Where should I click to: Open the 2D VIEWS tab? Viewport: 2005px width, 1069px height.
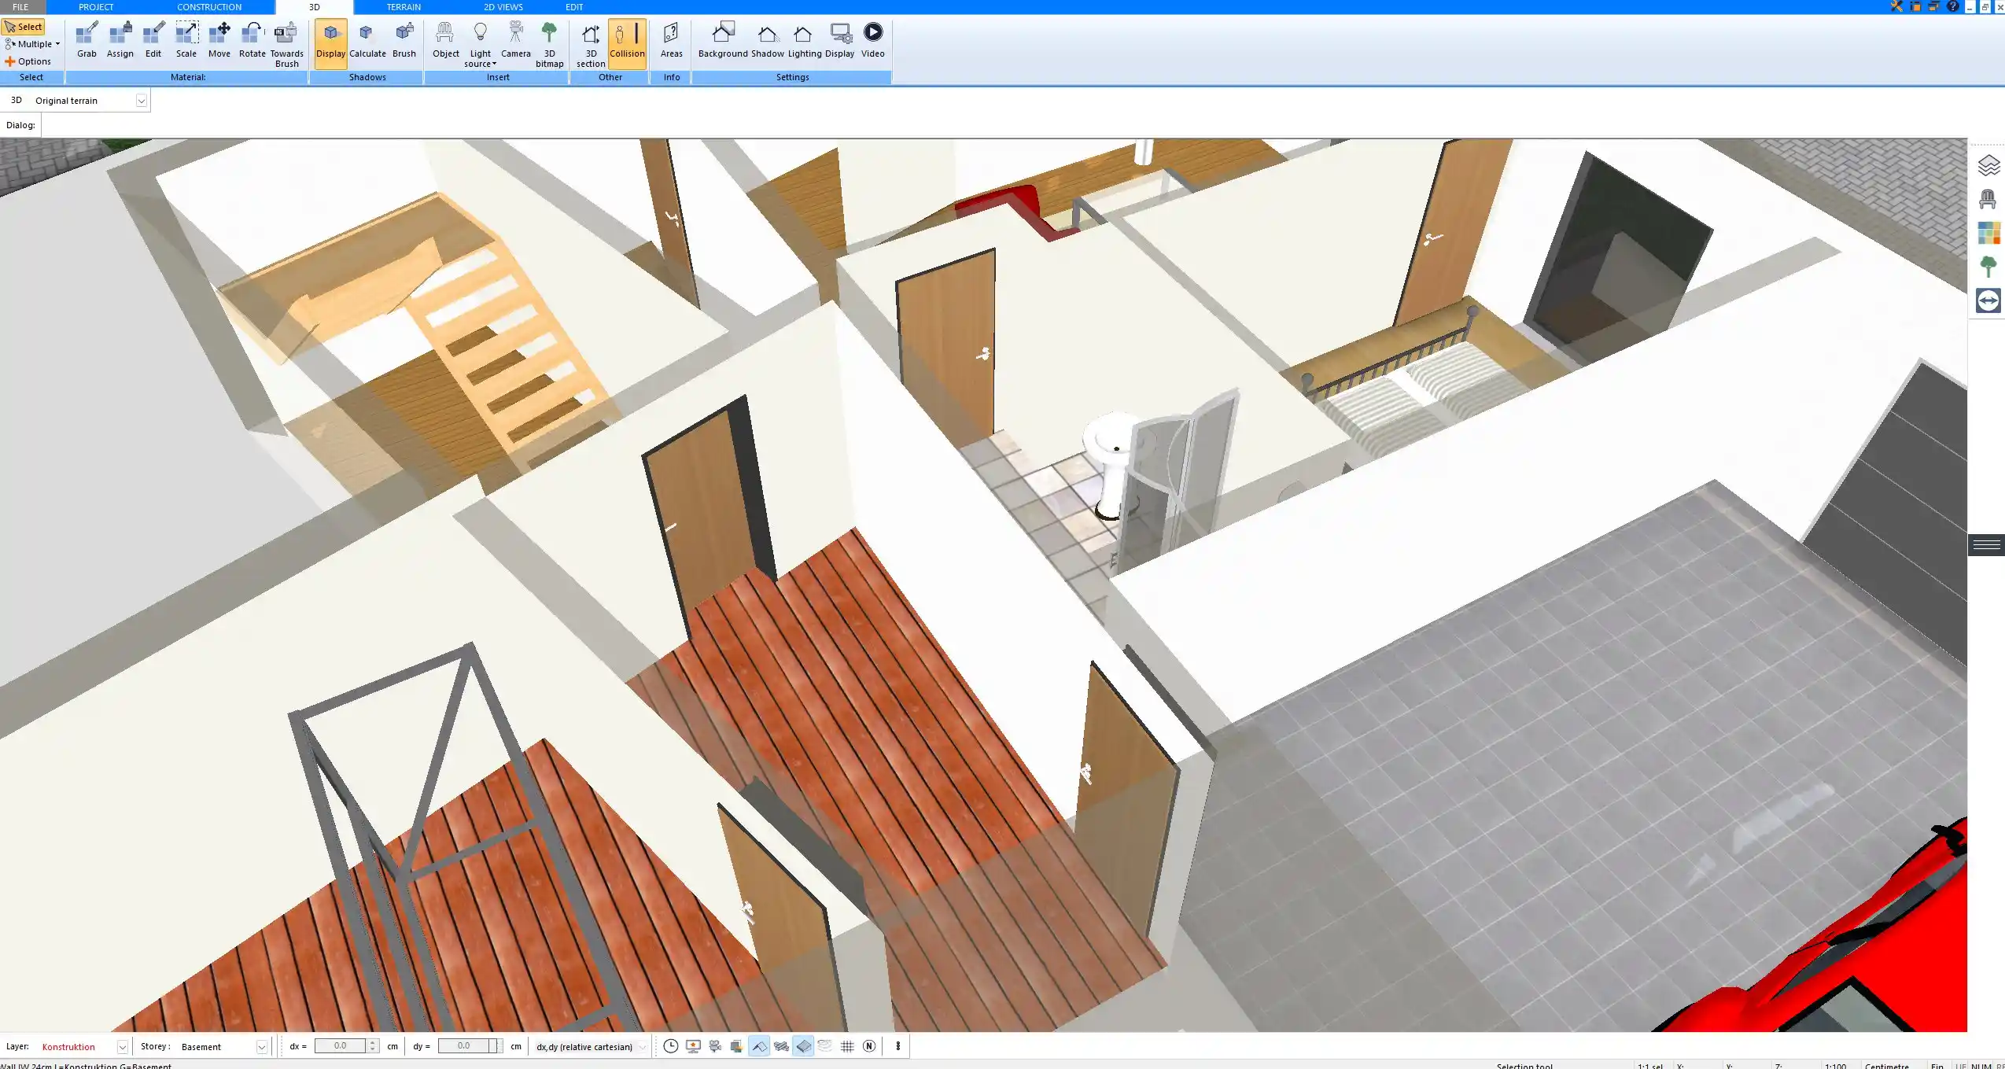point(503,7)
